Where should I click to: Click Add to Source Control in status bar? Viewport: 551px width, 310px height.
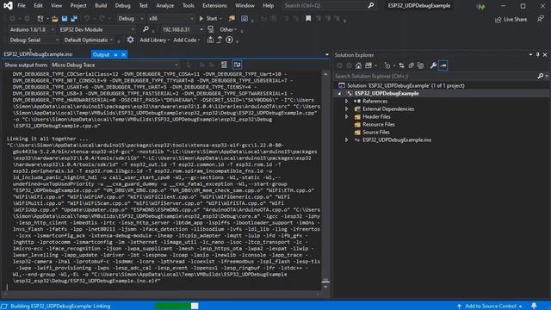click(490, 306)
